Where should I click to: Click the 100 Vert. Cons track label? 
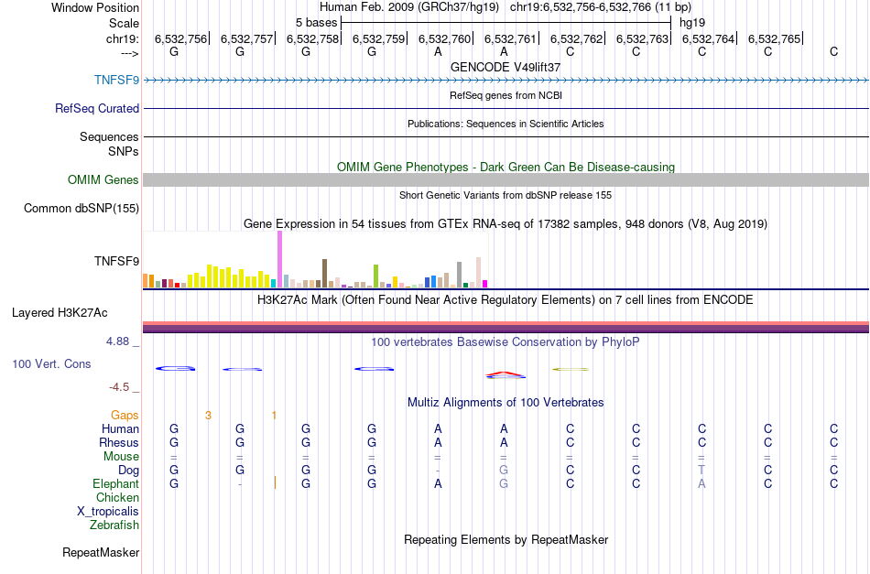click(51, 363)
